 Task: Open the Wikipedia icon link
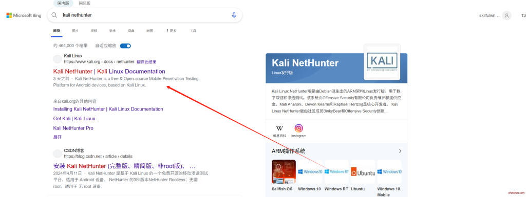pyautogui.click(x=279, y=128)
